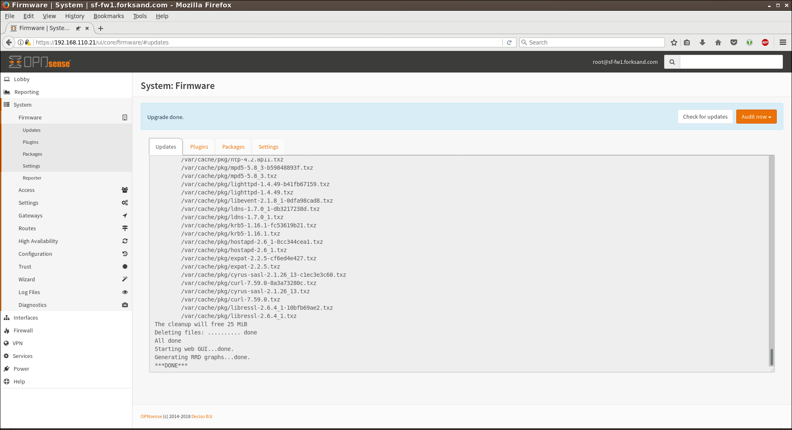Viewport: 792px width, 430px height.
Task: Switch to the Plugins tab
Action: click(x=199, y=147)
